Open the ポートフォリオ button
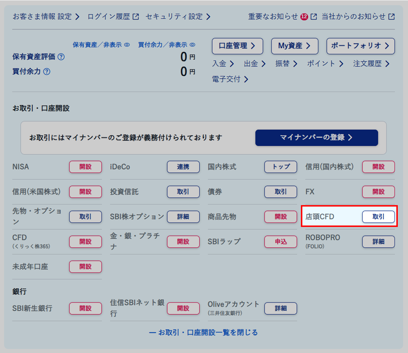Viewport: 408px width, 353px height. point(360,46)
